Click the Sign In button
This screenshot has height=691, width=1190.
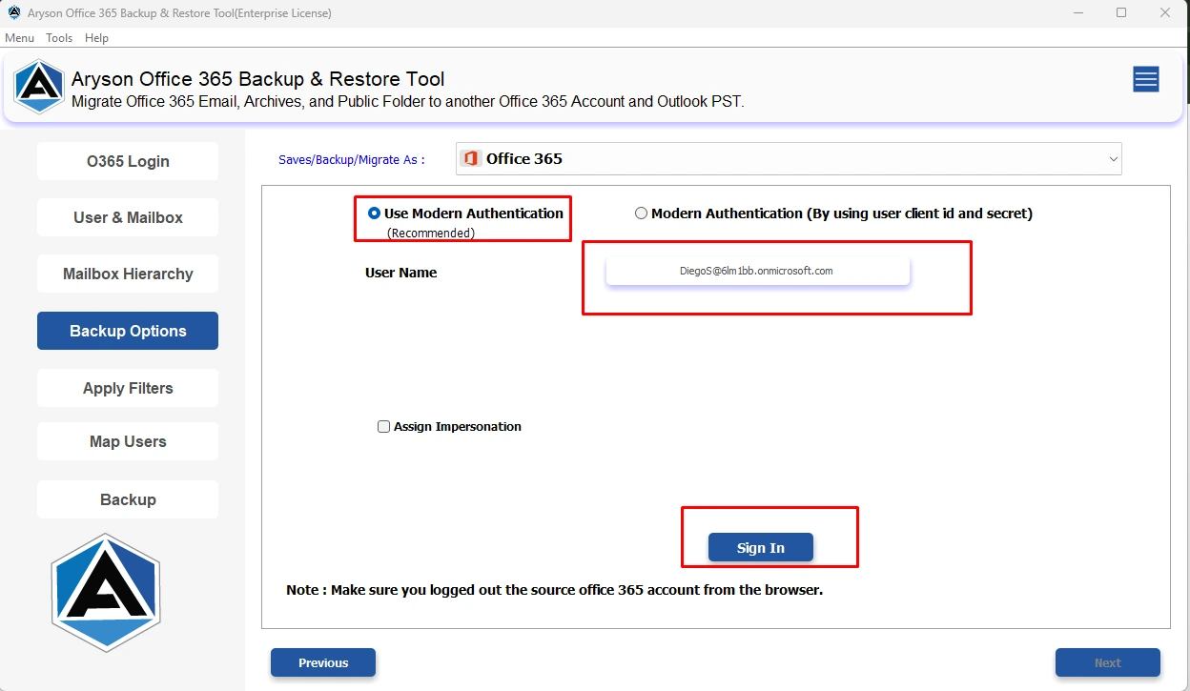click(x=760, y=548)
